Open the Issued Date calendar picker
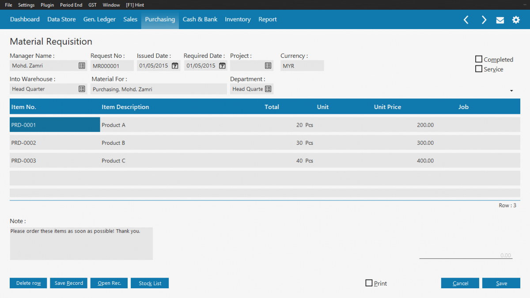This screenshot has width=530, height=298. point(174,65)
